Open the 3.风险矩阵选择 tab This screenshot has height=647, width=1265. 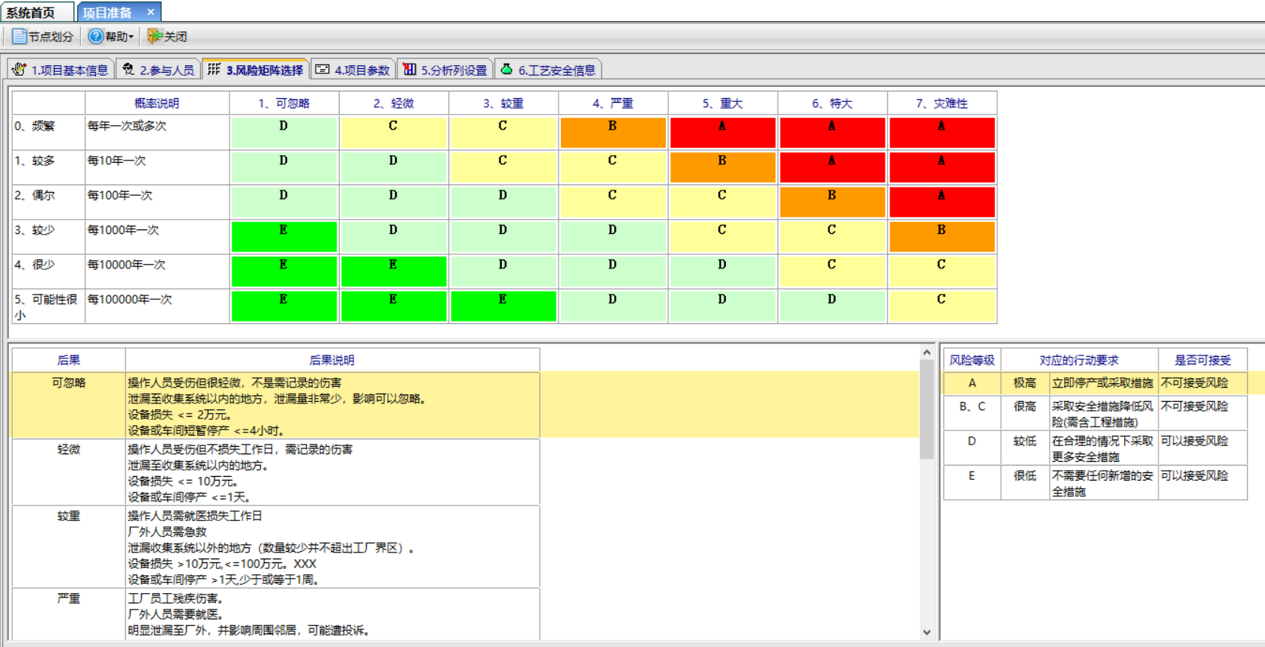[x=255, y=70]
